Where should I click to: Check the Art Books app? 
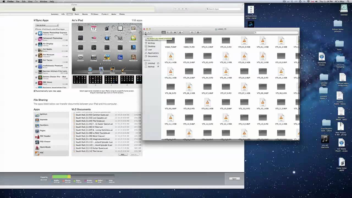[36, 50]
